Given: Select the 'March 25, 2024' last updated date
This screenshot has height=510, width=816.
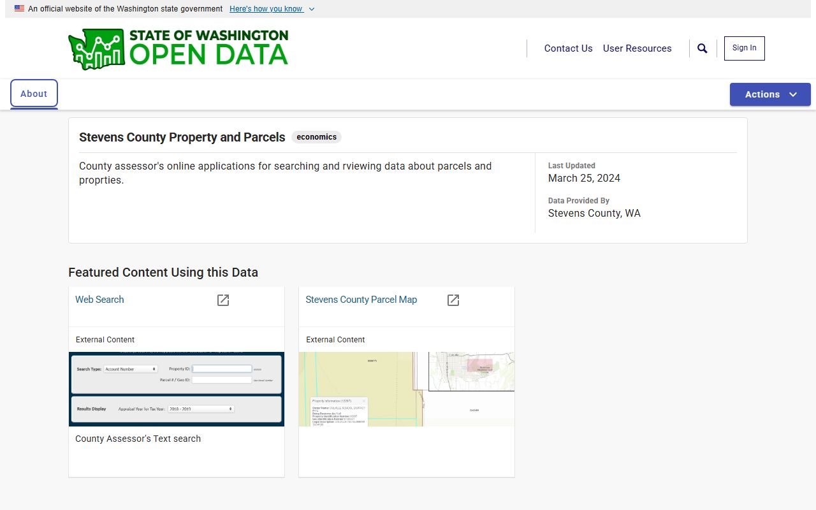Looking at the screenshot, I should [584, 178].
